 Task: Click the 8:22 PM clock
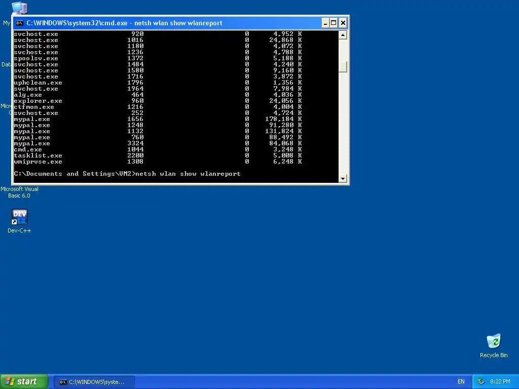[500, 381]
